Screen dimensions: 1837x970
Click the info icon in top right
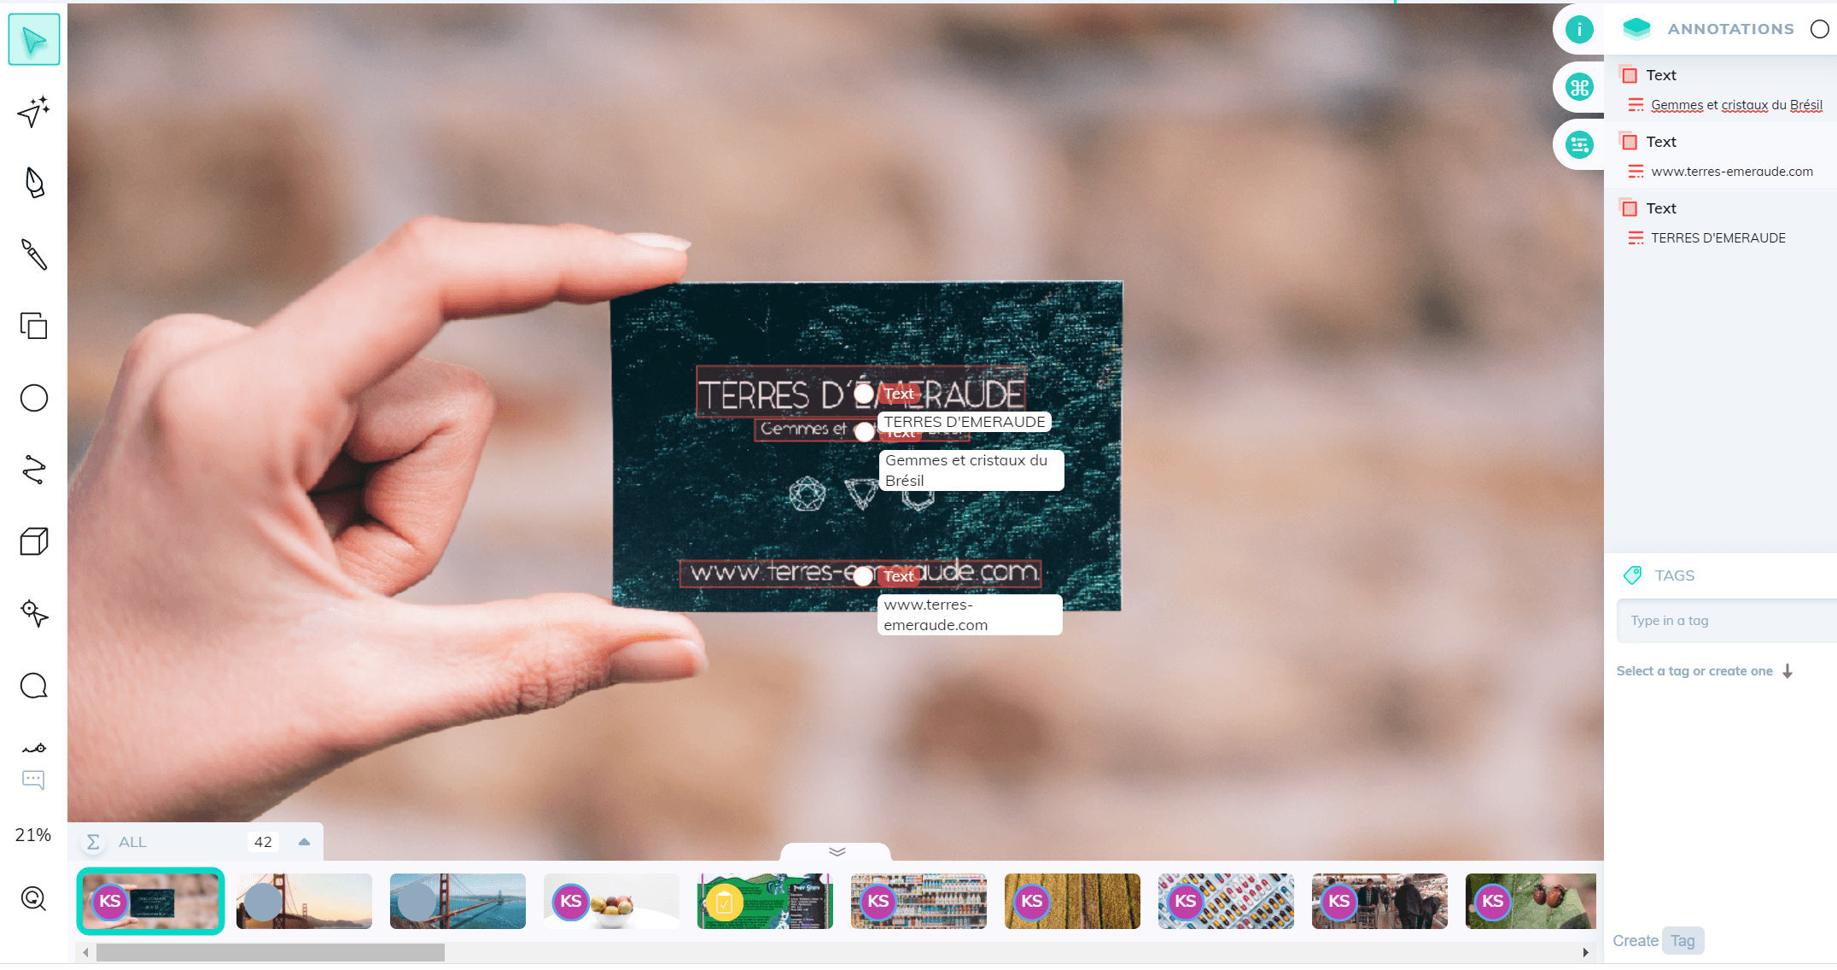click(1578, 29)
